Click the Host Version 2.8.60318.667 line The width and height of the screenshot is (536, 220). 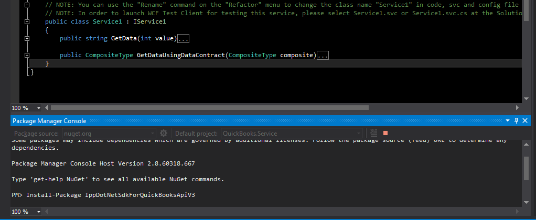[103, 163]
